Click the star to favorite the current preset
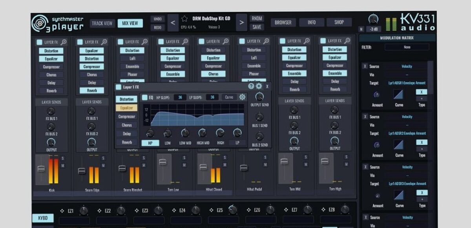The width and height of the screenshot is (471, 228). pyautogui.click(x=184, y=18)
